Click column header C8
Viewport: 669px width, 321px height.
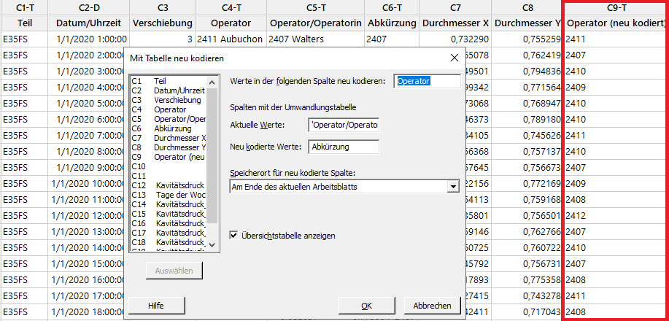(527, 7)
